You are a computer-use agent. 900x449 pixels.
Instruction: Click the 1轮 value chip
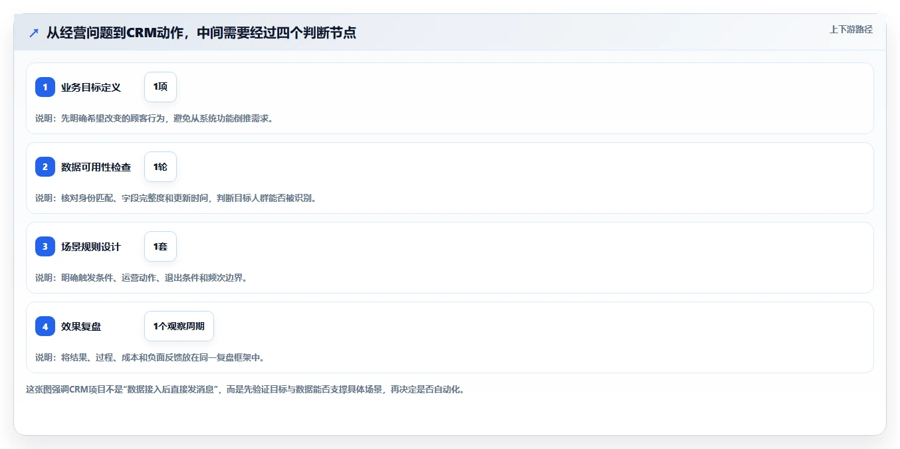click(160, 167)
